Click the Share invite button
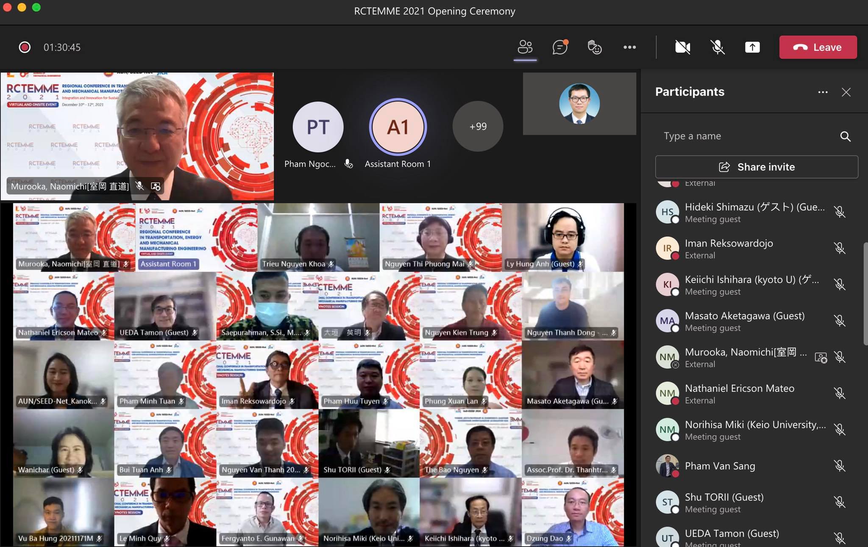868x547 pixels. 757,167
